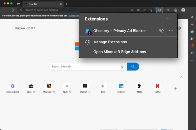Click Ghostery – Privacy Ad Blocker entry

[x=119, y=31]
